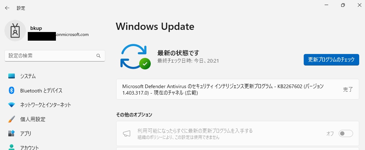Restore down the settings window
This screenshot has width=365, height=150.
[x=343, y=5]
